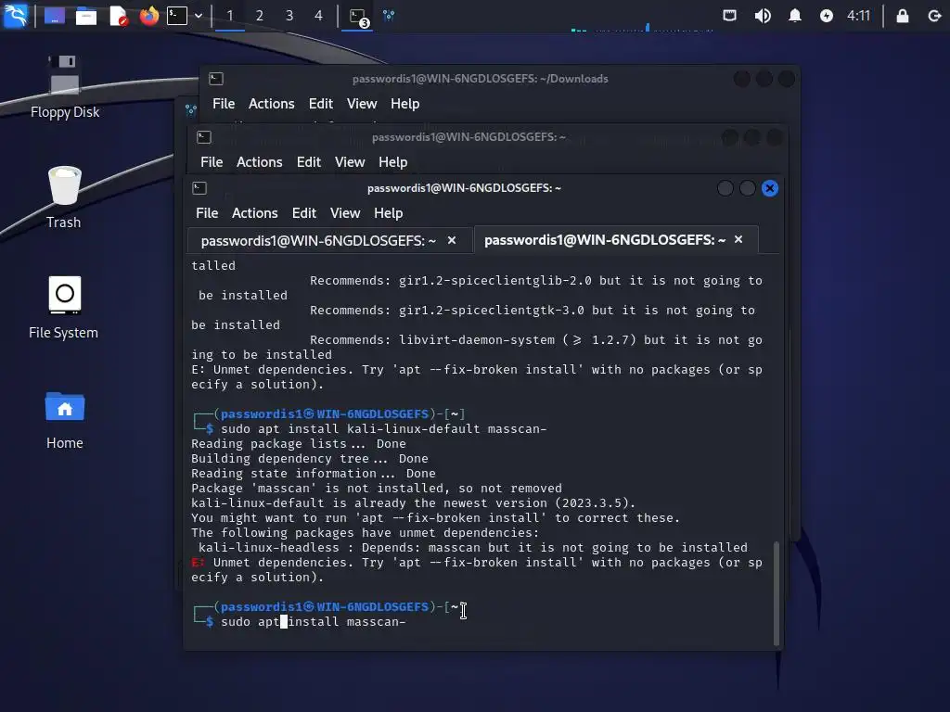The image size is (950, 712).
Task: Close the front terminal window
Action: (770, 188)
